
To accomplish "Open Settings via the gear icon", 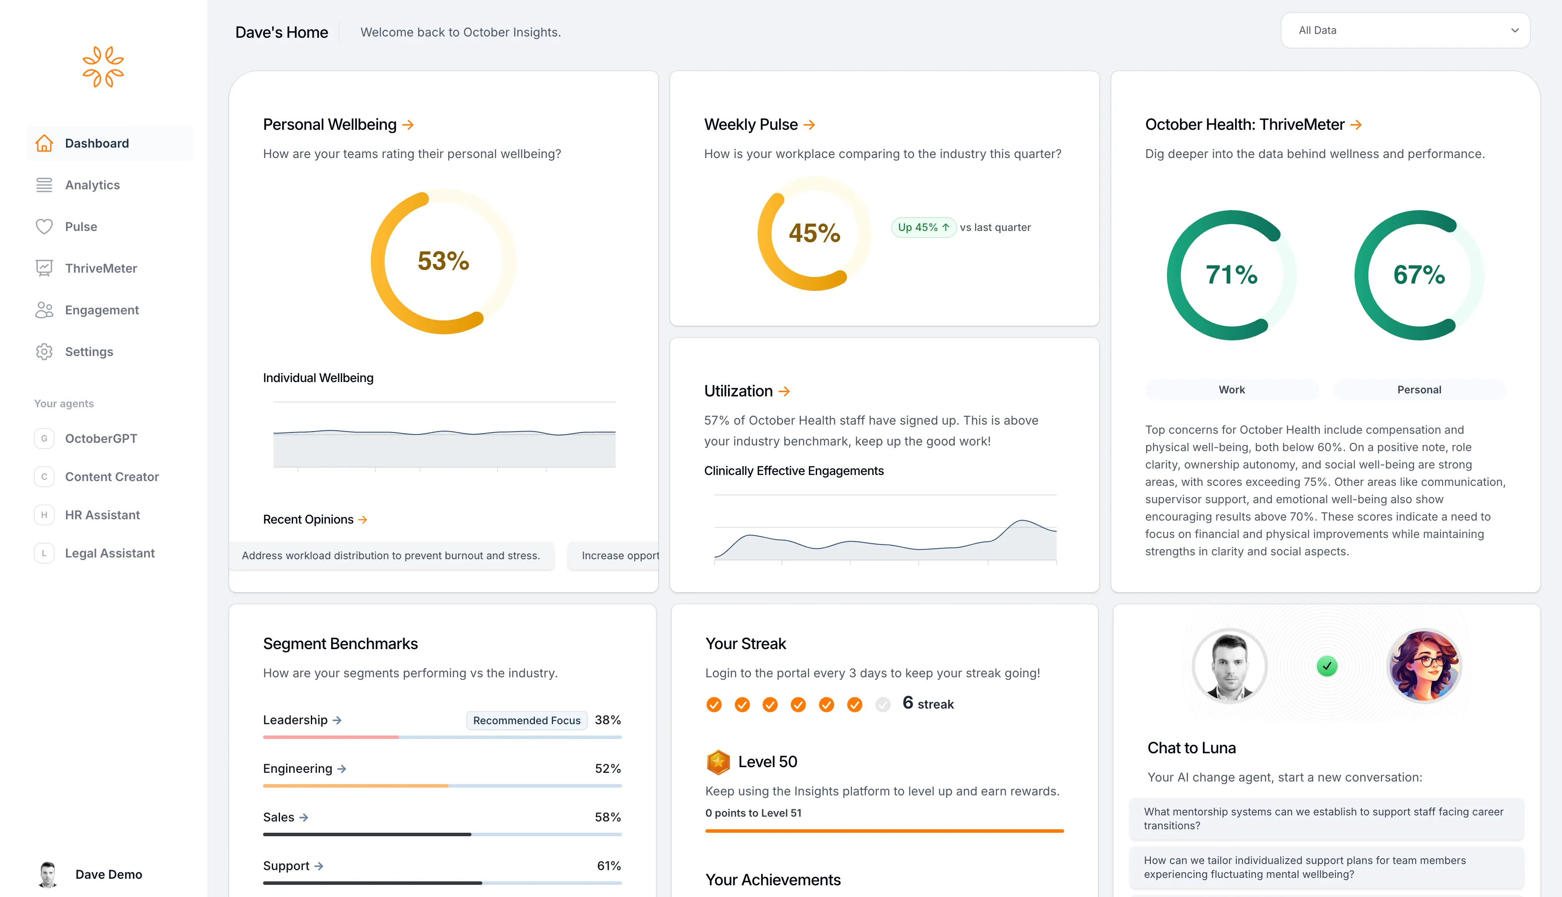I will [x=44, y=352].
